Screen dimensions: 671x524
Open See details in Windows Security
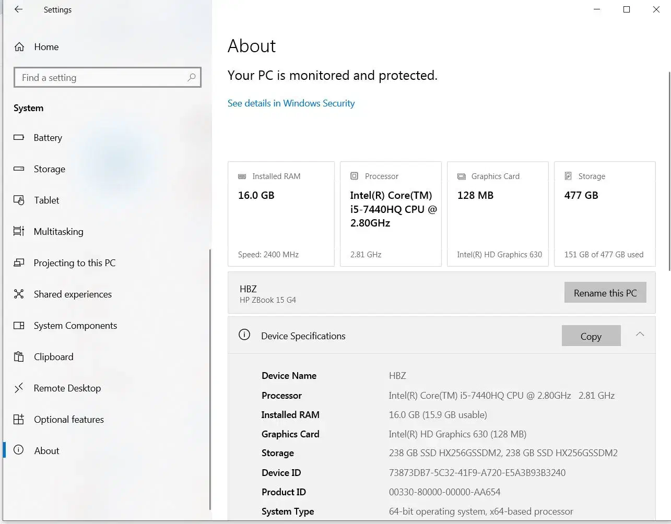(x=291, y=103)
